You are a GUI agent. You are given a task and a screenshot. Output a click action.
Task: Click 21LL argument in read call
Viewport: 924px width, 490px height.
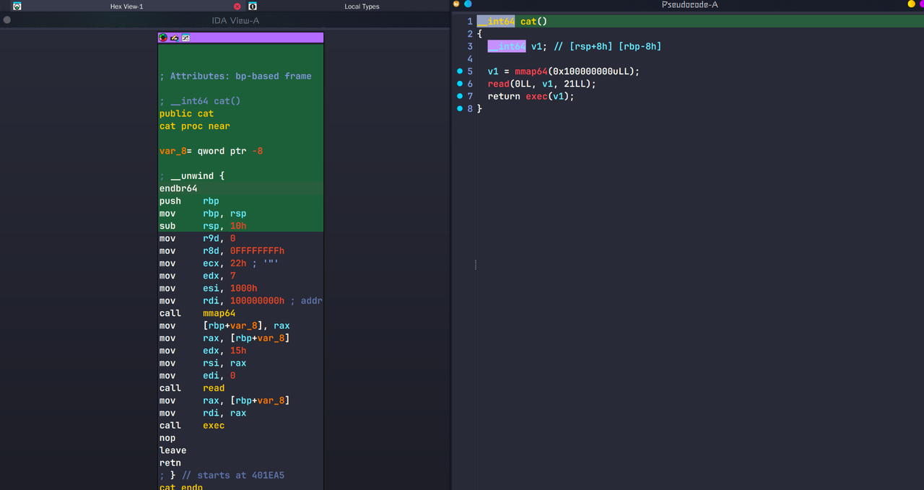[x=575, y=84]
